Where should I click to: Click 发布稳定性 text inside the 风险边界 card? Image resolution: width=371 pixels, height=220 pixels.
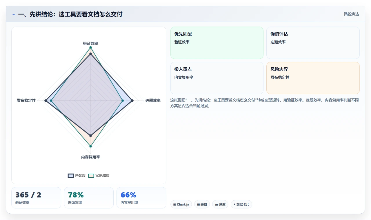tap(280, 77)
